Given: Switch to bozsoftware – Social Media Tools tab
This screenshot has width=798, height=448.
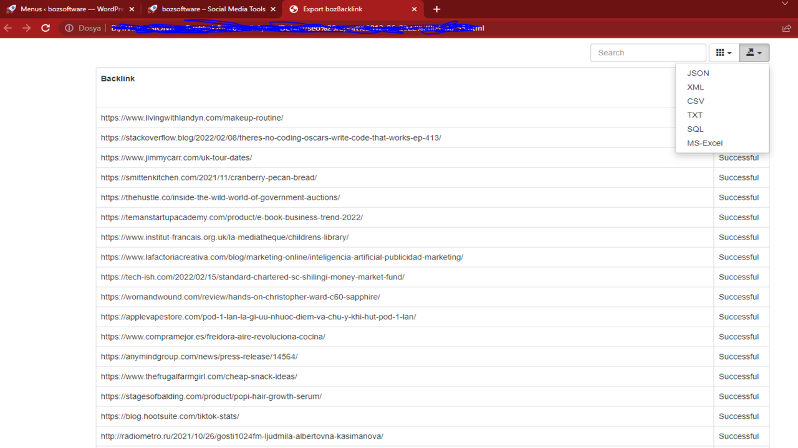Looking at the screenshot, I should click(x=211, y=9).
